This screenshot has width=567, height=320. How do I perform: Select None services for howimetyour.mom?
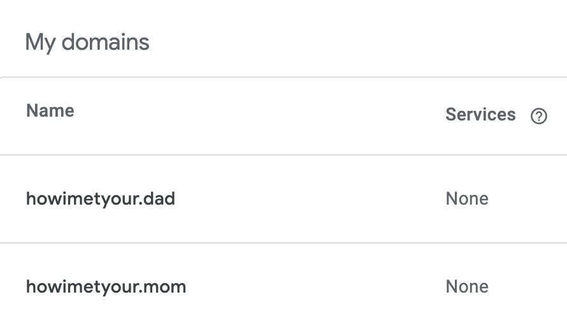pos(467,287)
